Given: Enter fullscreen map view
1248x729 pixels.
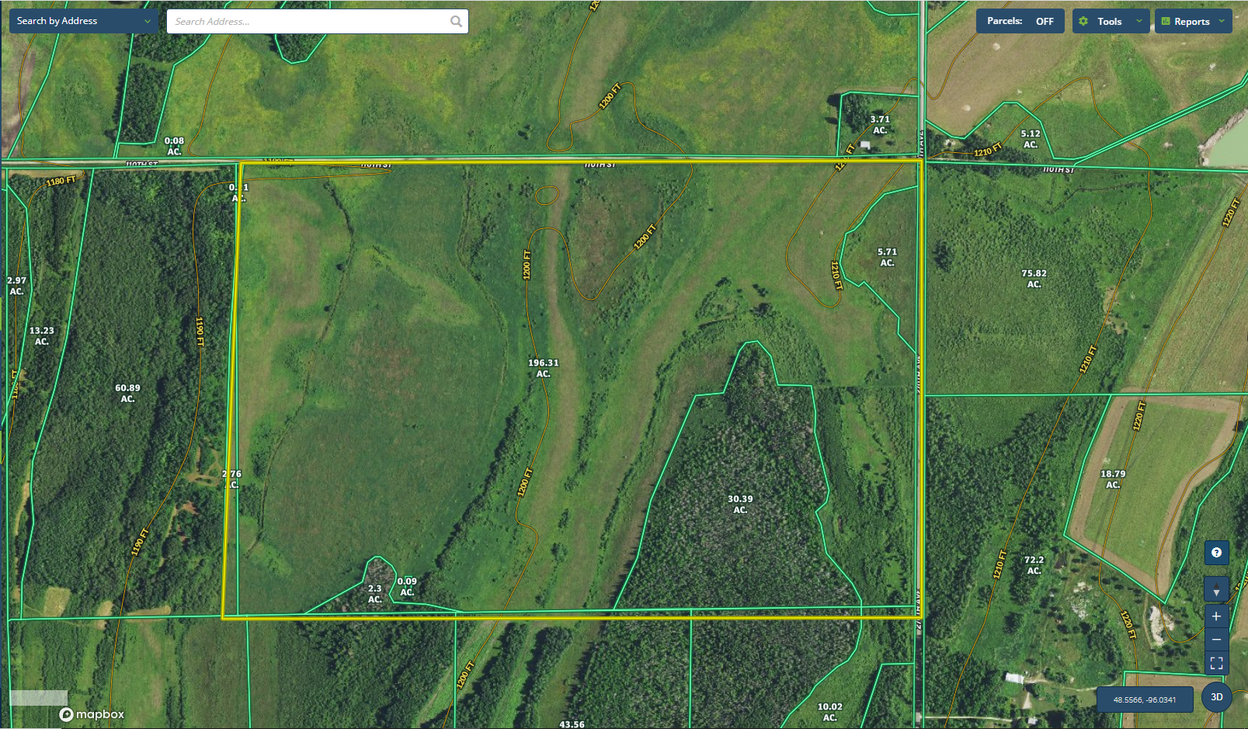Looking at the screenshot, I should point(1216,663).
